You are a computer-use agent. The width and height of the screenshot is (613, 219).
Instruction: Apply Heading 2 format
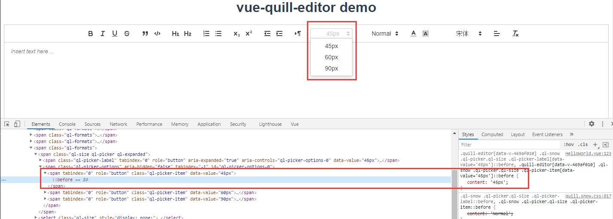coord(187,33)
